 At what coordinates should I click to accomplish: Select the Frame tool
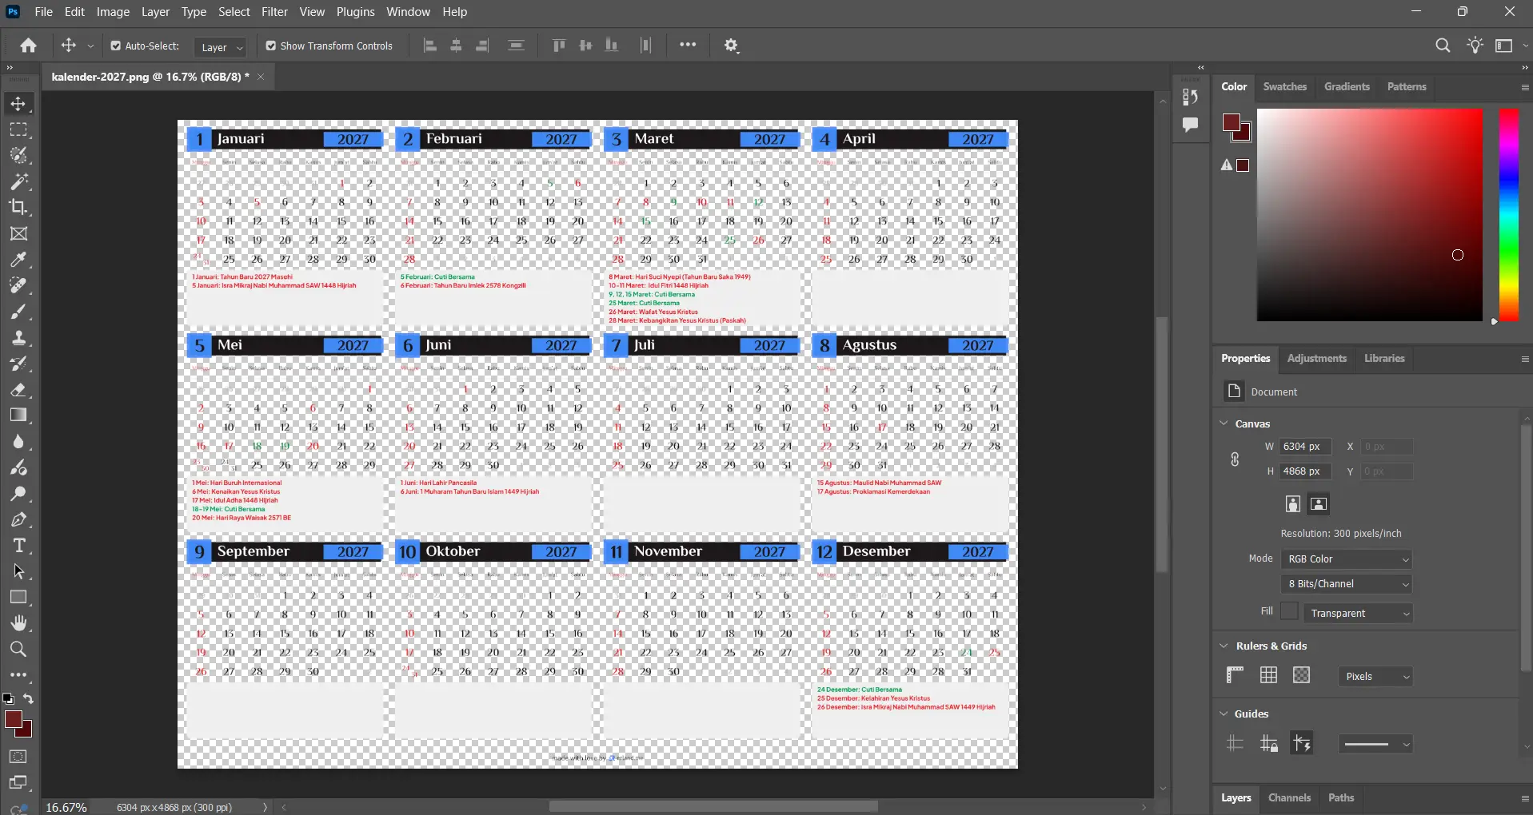point(18,233)
